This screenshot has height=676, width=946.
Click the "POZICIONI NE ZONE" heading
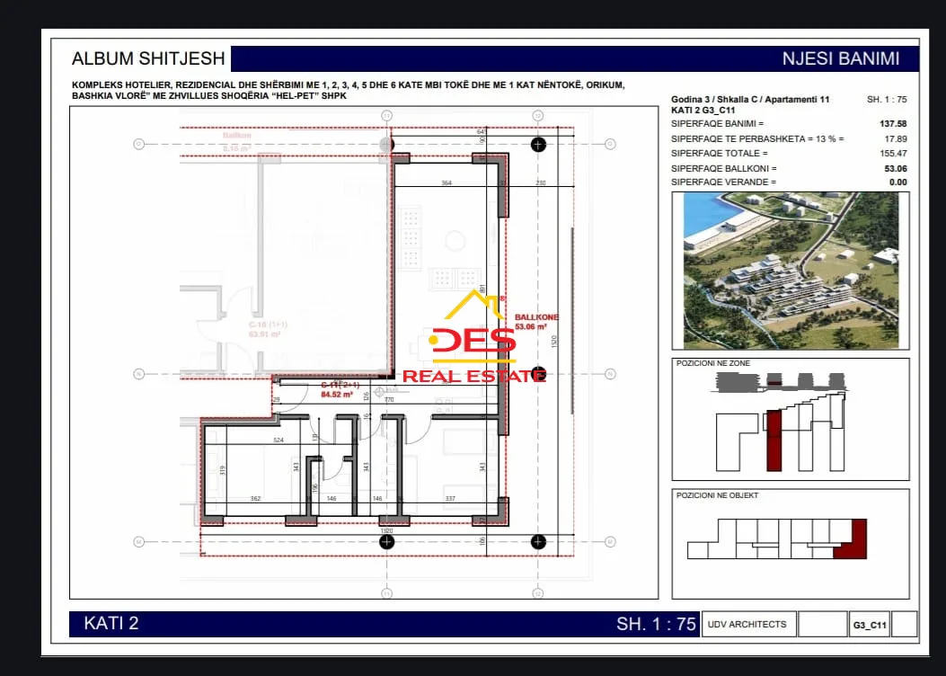pos(713,363)
